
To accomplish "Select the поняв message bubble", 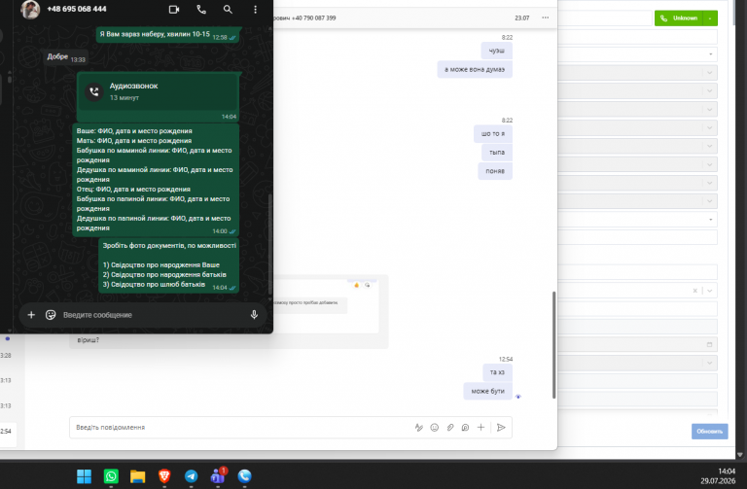I will click(495, 171).
